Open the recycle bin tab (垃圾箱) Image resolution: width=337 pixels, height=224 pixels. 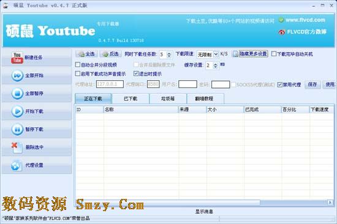tap(168, 99)
